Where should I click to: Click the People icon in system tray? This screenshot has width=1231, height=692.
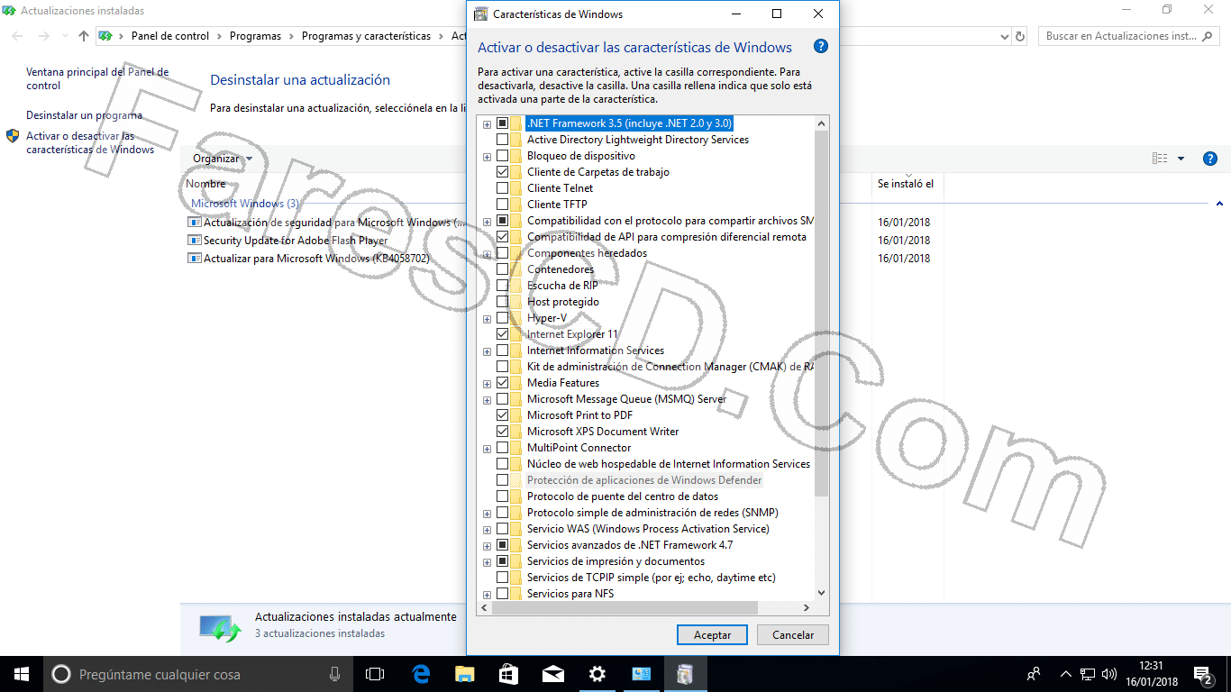coord(1034,674)
